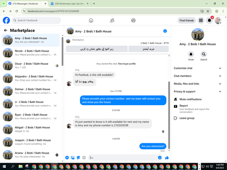Click the conversation list scrollbar

pyautogui.click(x=62, y=51)
